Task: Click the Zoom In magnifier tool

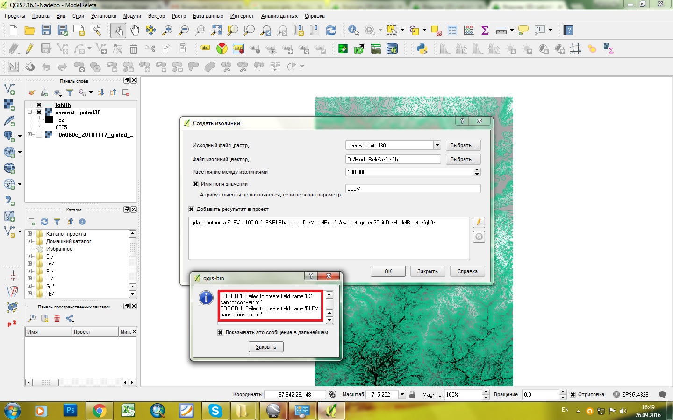Action: [x=167, y=30]
